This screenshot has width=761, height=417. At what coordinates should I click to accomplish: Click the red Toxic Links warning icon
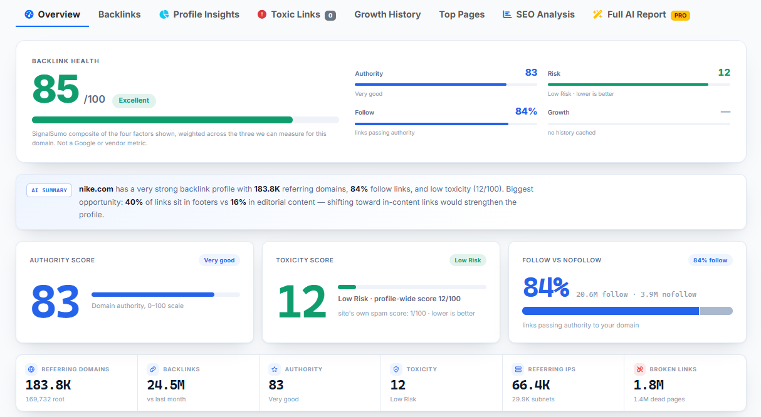point(262,14)
